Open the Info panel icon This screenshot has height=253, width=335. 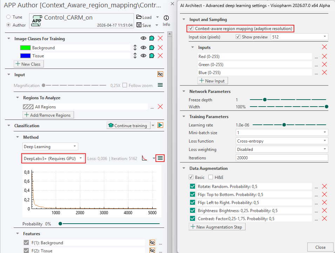tap(166, 18)
